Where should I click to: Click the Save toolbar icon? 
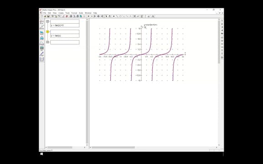point(48,16)
